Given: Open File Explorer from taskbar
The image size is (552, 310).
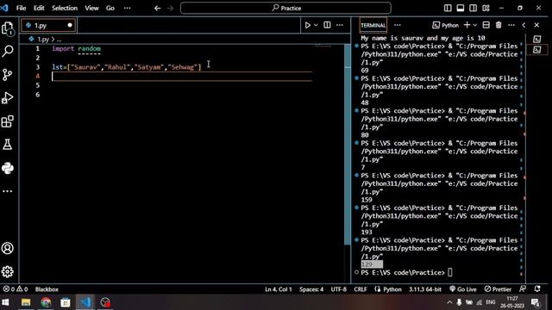Looking at the screenshot, I should point(26,302).
